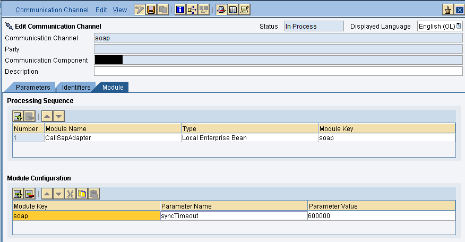Switch to the Identifiers tab

point(76,87)
